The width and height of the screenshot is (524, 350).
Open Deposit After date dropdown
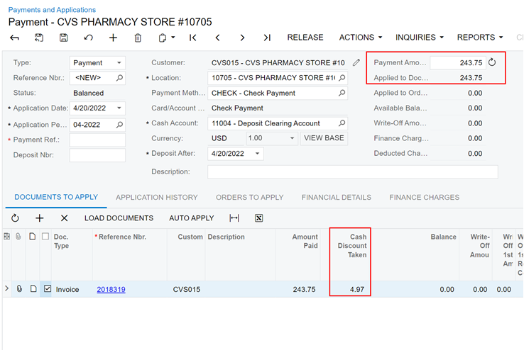pyautogui.click(x=257, y=153)
